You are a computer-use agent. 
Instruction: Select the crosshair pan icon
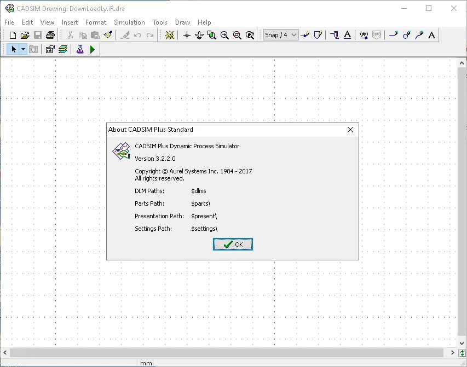[x=187, y=35]
